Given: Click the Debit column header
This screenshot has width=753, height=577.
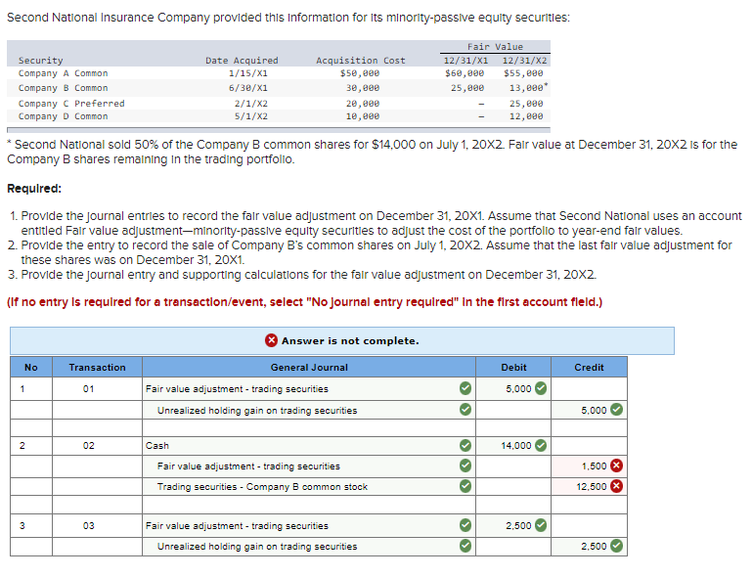Looking at the screenshot, I should (x=513, y=367).
